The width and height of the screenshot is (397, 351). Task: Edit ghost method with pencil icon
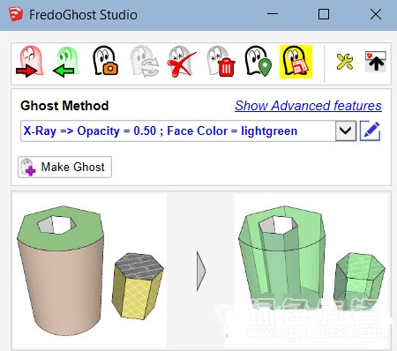coord(371,131)
